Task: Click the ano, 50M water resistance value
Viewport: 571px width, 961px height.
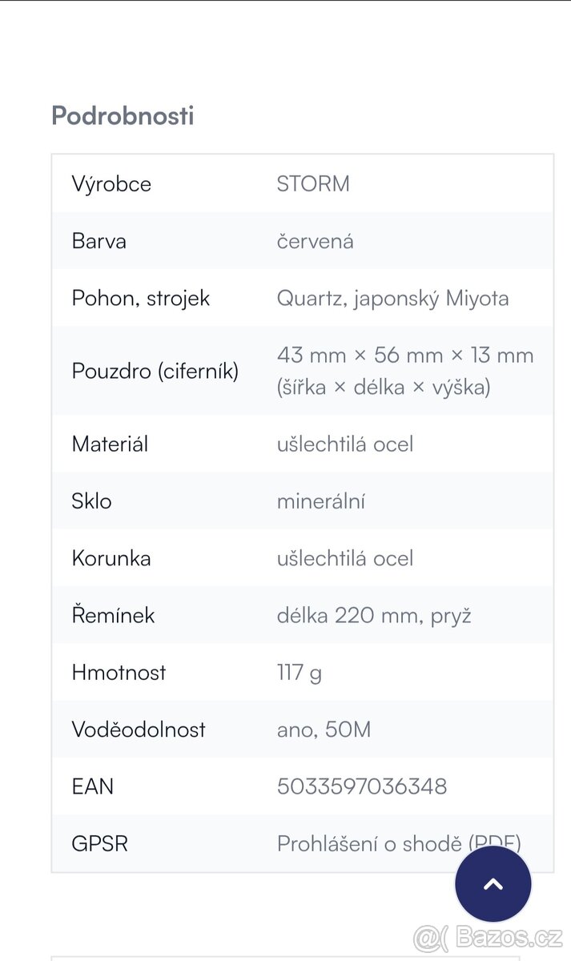Action: [x=324, y=730]
